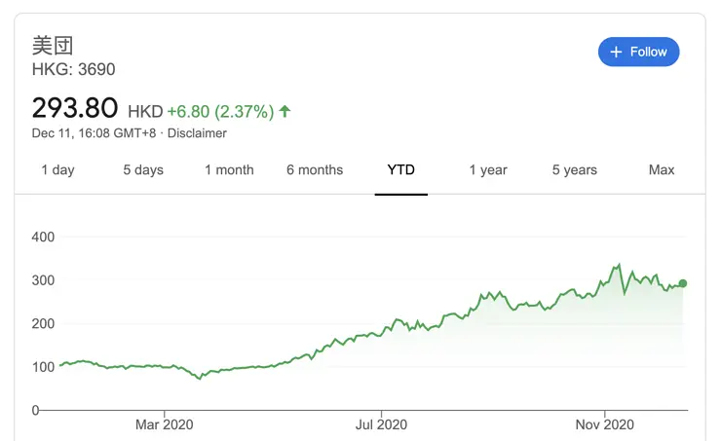721x441 pixels.
Task: Click the green up arrow beside the percent change
Action: (285, 111)
